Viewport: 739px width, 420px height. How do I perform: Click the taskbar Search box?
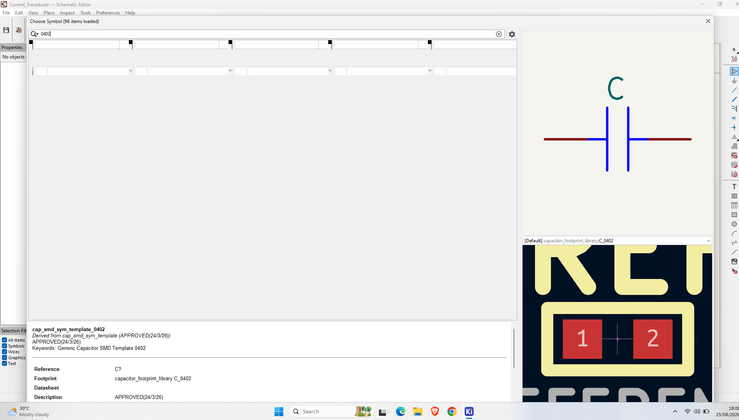(x=331, y=411)
